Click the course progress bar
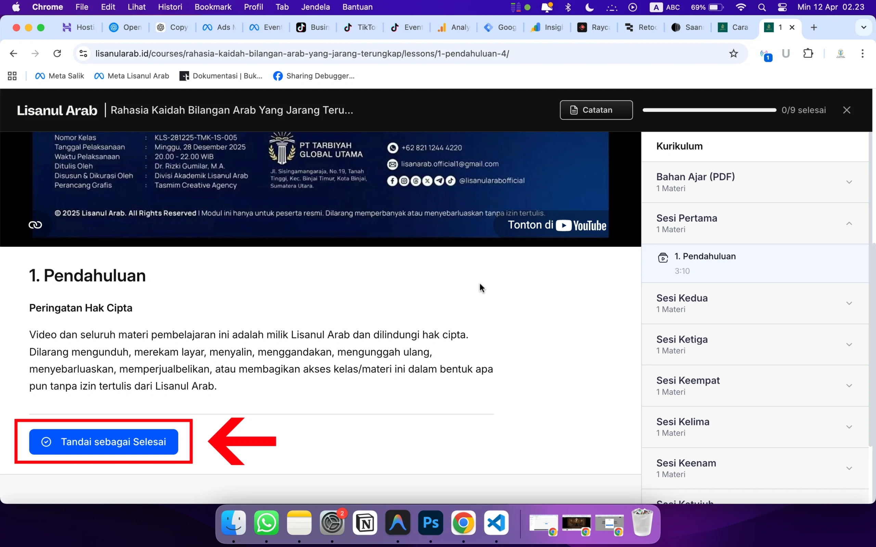 click(709, 110)
